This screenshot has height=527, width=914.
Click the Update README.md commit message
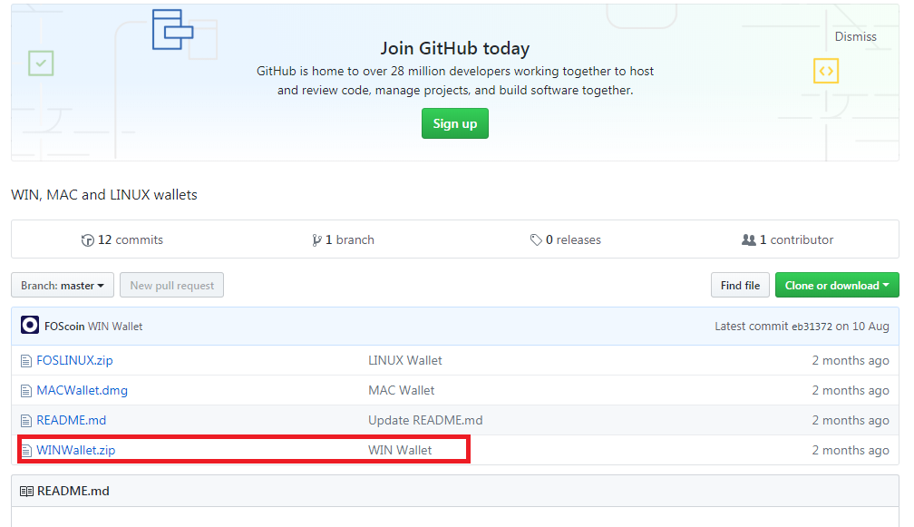425,420
